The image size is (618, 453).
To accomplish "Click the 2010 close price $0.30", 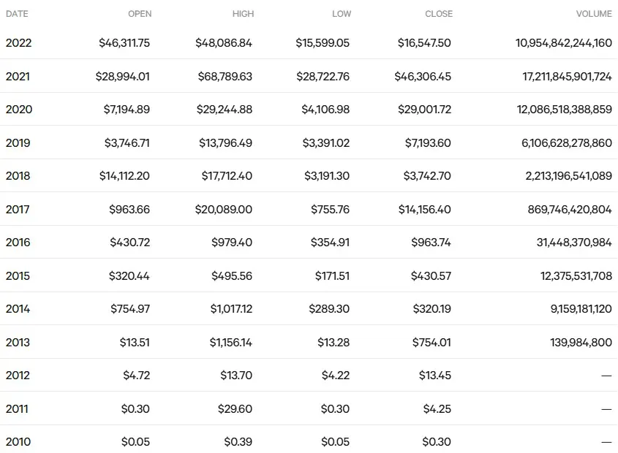I will (x=437, y=442).
